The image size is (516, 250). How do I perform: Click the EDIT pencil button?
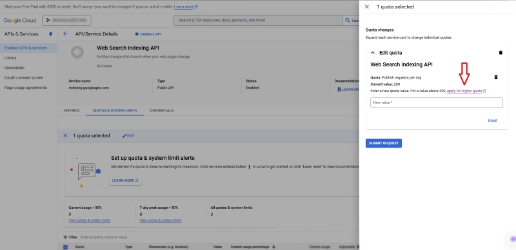(x=128, y=135)
